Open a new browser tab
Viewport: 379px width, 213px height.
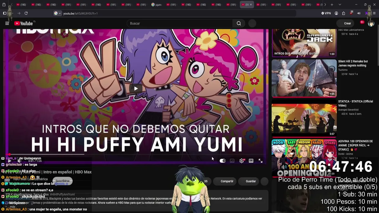(332, 5)
